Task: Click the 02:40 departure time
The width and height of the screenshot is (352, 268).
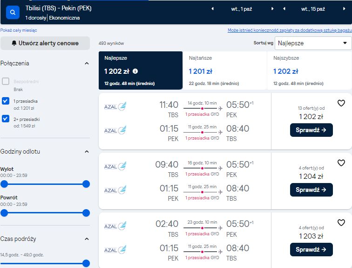Action: (x=167, y=224)
